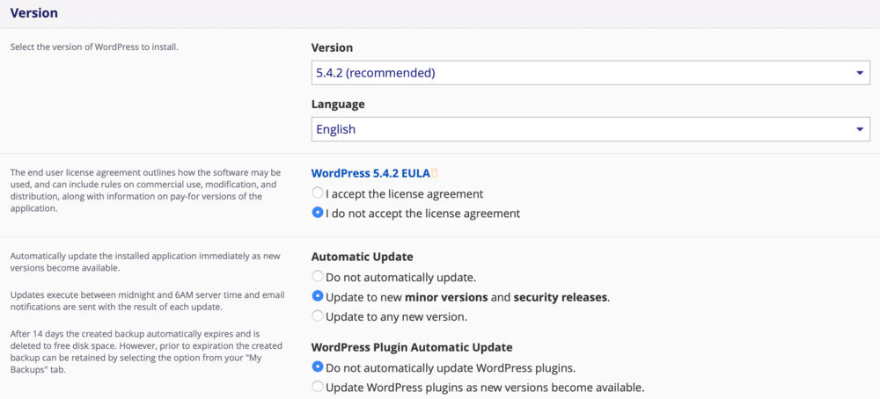
Task: Click the Automatic Update heading
Action: [362, 258]
